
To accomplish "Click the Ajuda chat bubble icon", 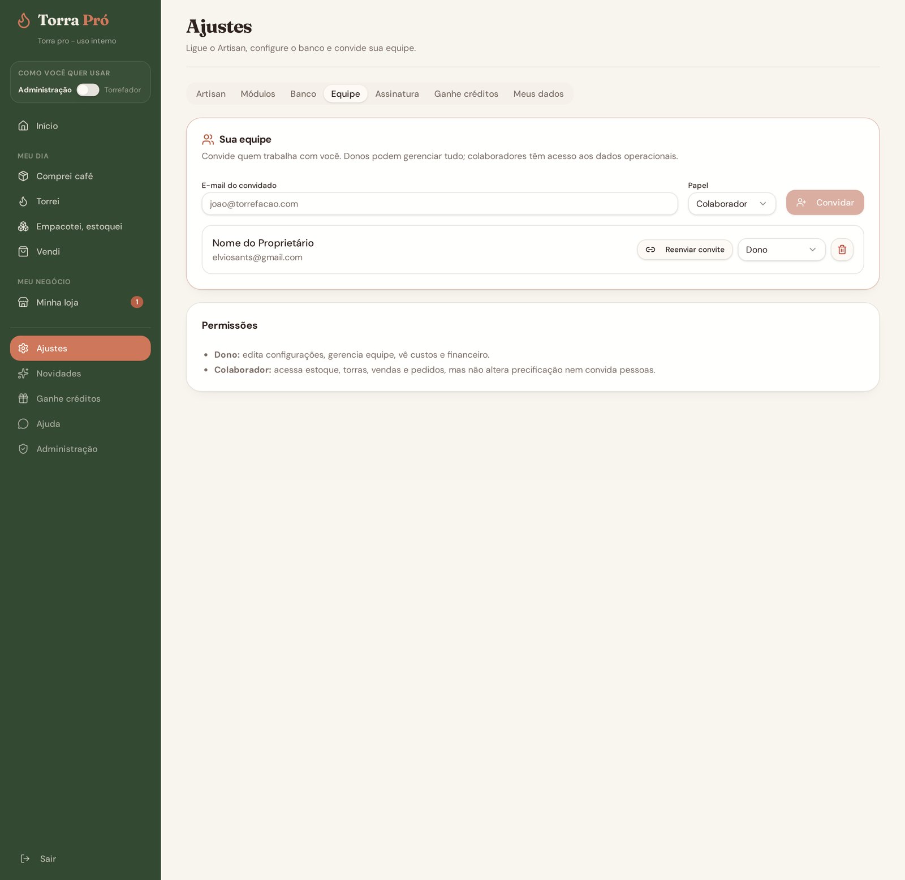I will [x=23, y=424].
